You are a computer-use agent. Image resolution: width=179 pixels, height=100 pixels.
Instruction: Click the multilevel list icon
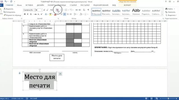(x=71, y=10)
